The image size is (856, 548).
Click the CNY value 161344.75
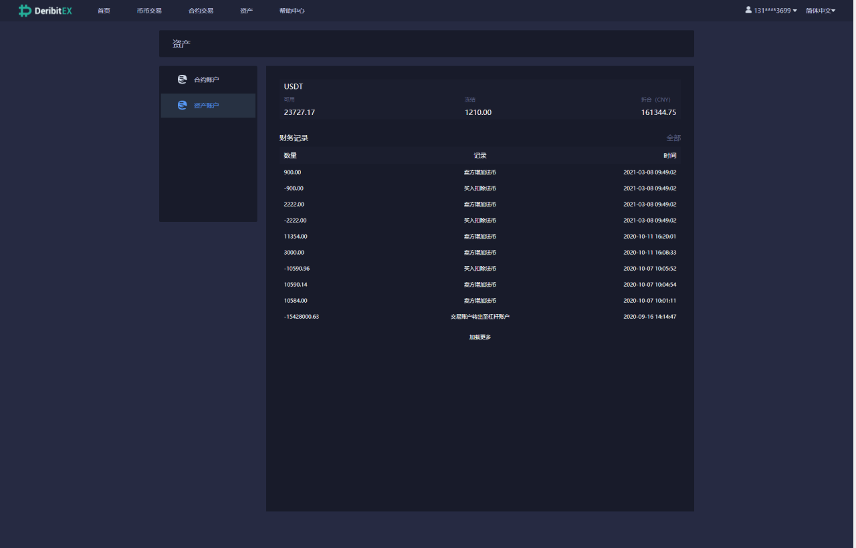click(x=659, y=112)
